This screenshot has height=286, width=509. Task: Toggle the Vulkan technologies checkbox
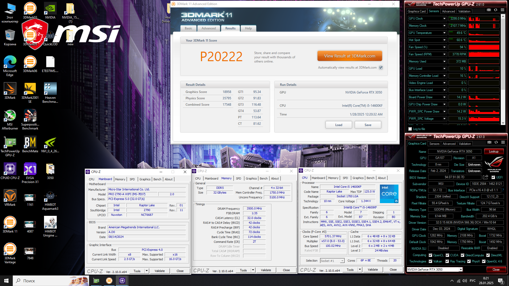coord(431,261)
